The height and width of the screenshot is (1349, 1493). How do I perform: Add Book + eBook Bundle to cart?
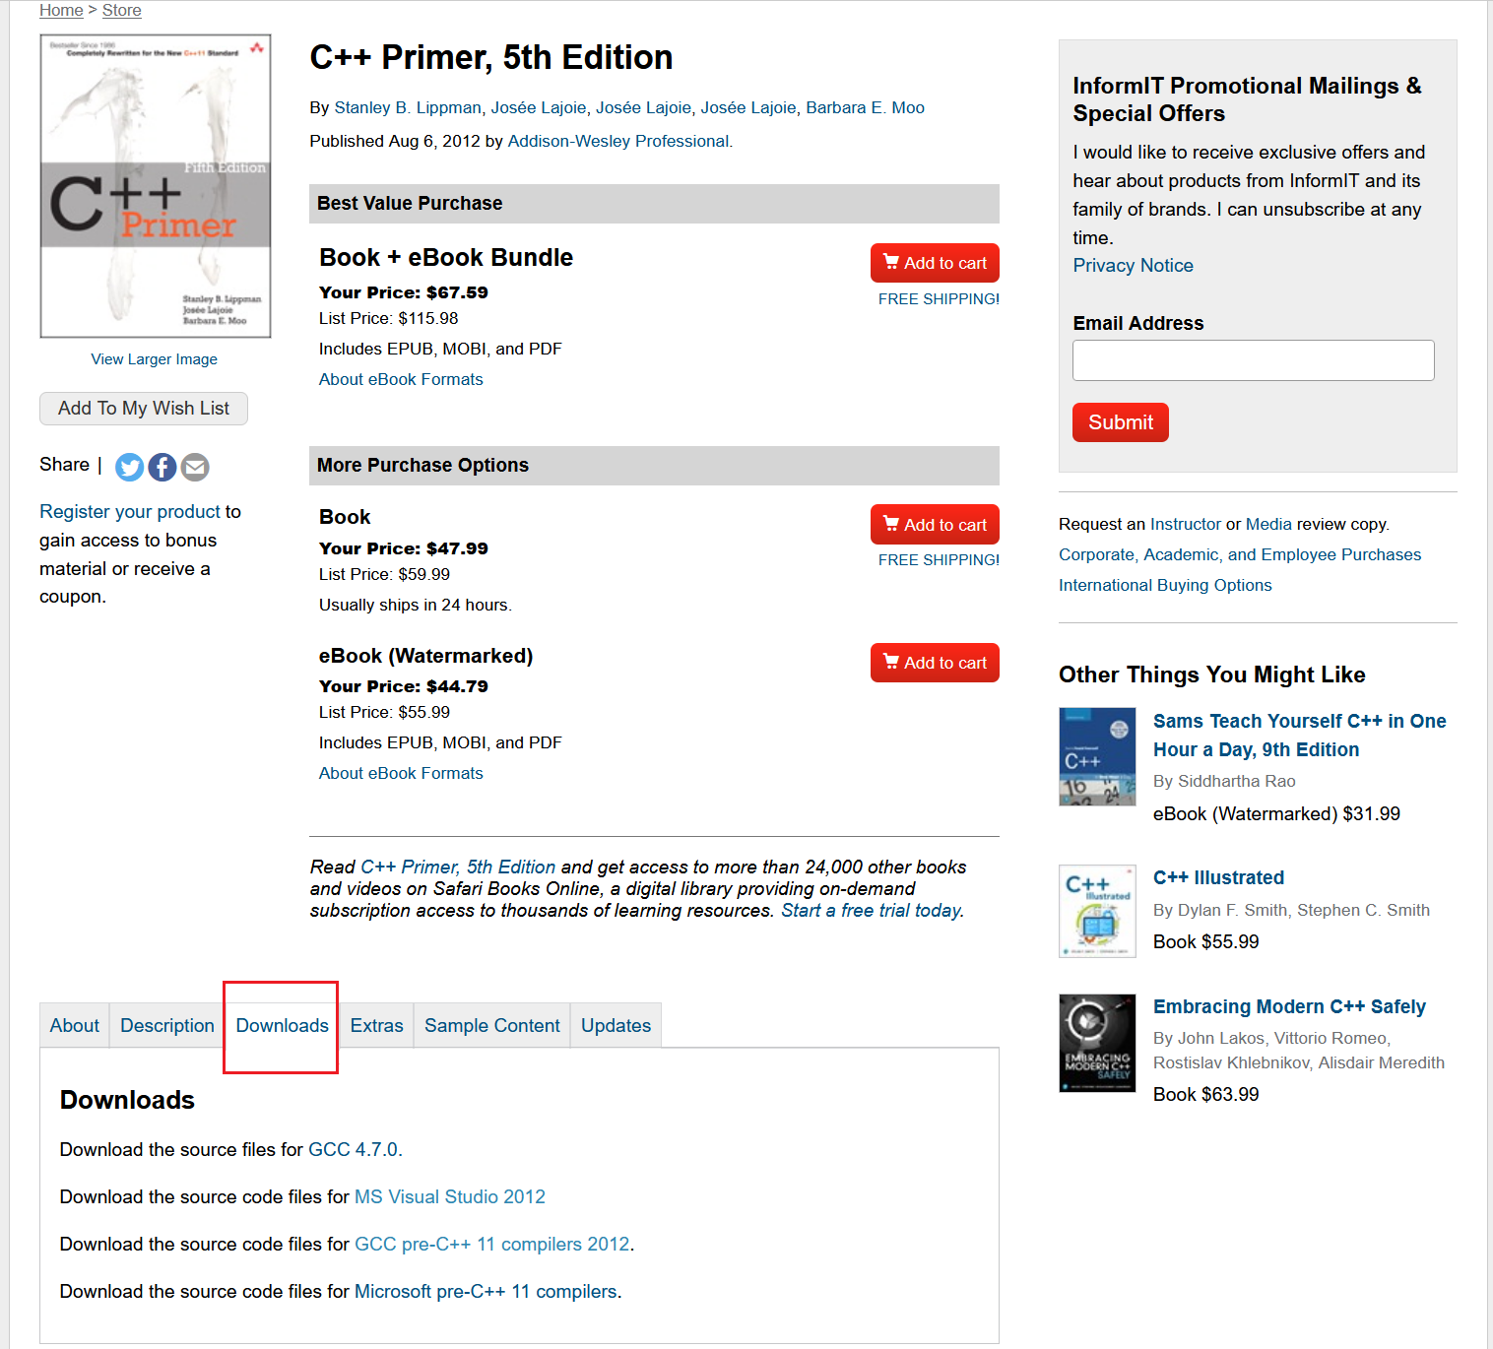tap(935, 263)
